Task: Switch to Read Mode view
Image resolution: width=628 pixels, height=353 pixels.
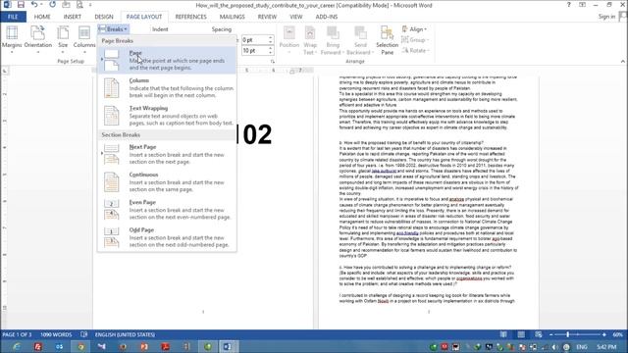Action: coord(503,334)
